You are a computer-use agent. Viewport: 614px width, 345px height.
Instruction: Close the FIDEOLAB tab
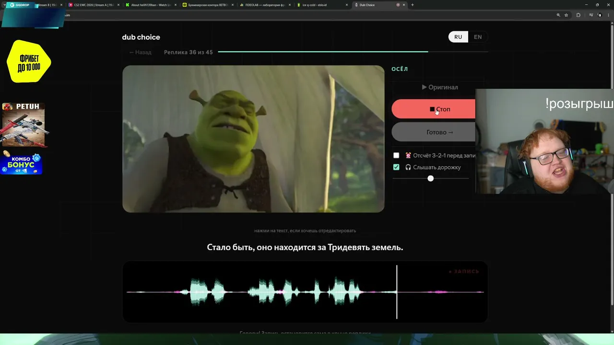tap(289, 5)
